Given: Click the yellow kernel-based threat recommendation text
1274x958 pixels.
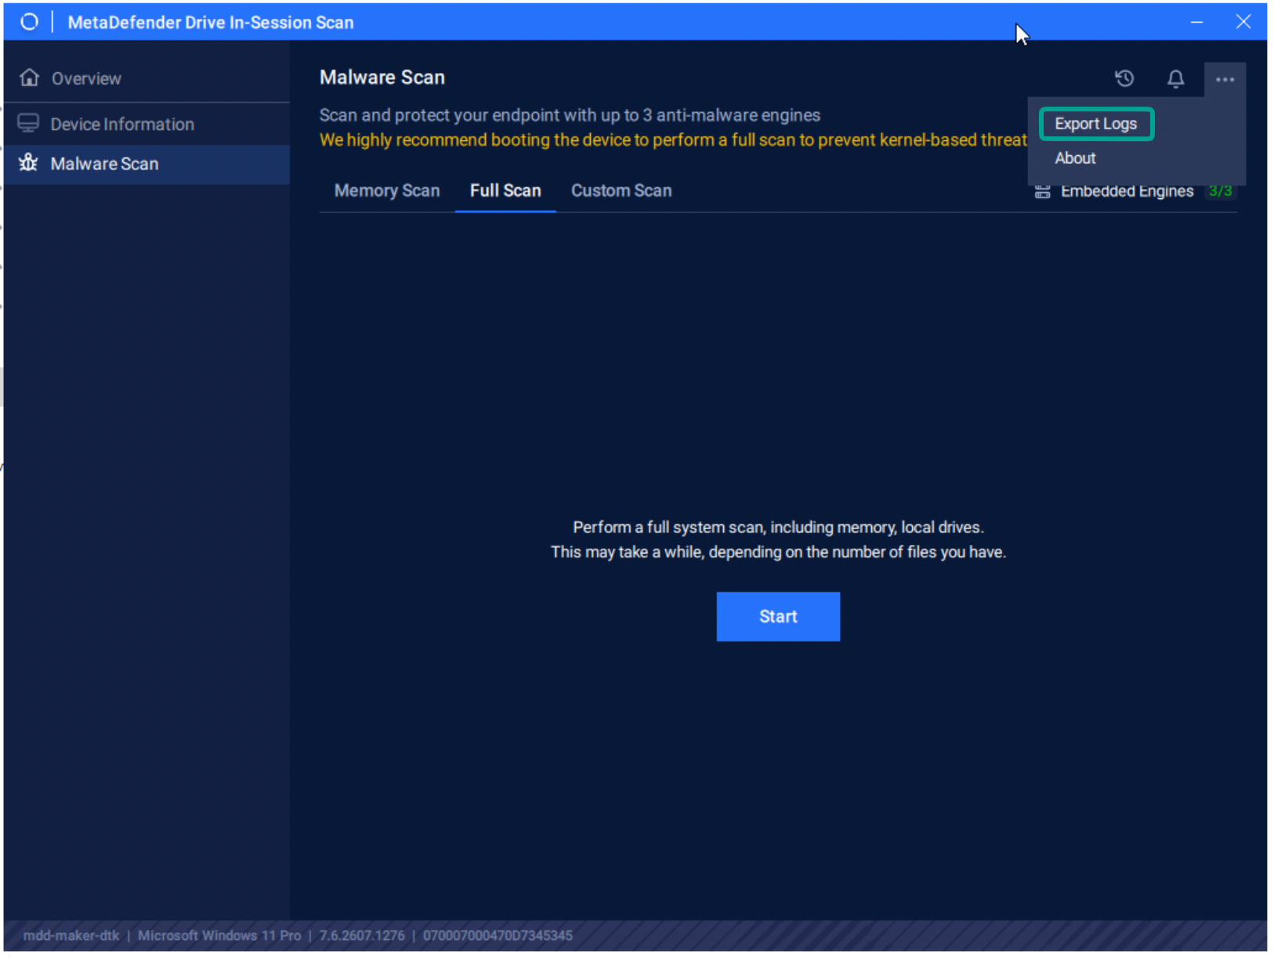Looking at the screenshot, I should pos(673,140).
